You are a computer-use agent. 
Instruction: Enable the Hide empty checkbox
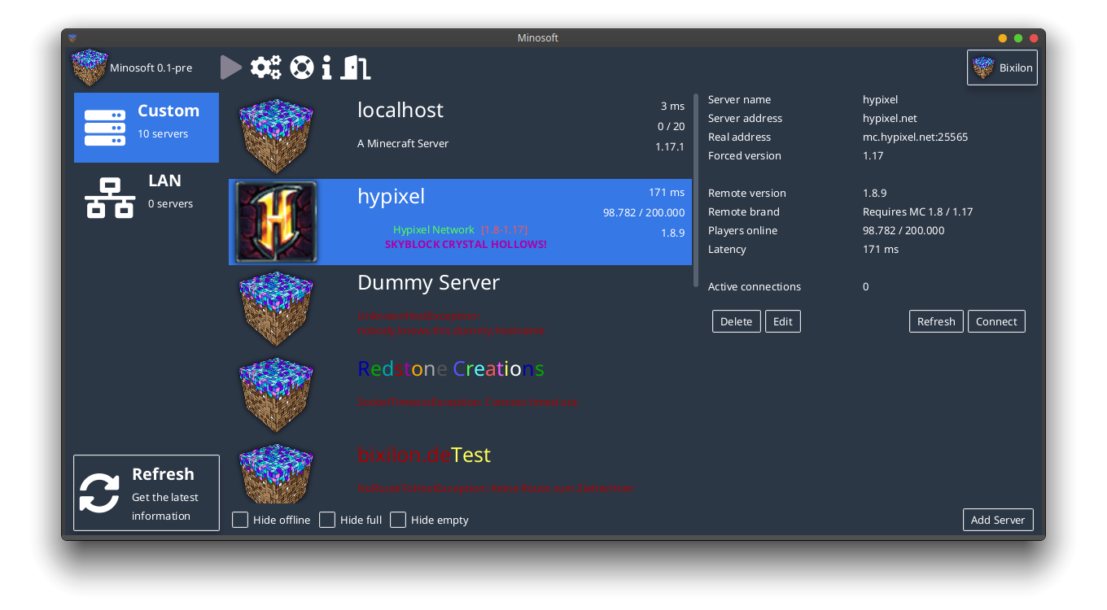[x=398, y=520]
